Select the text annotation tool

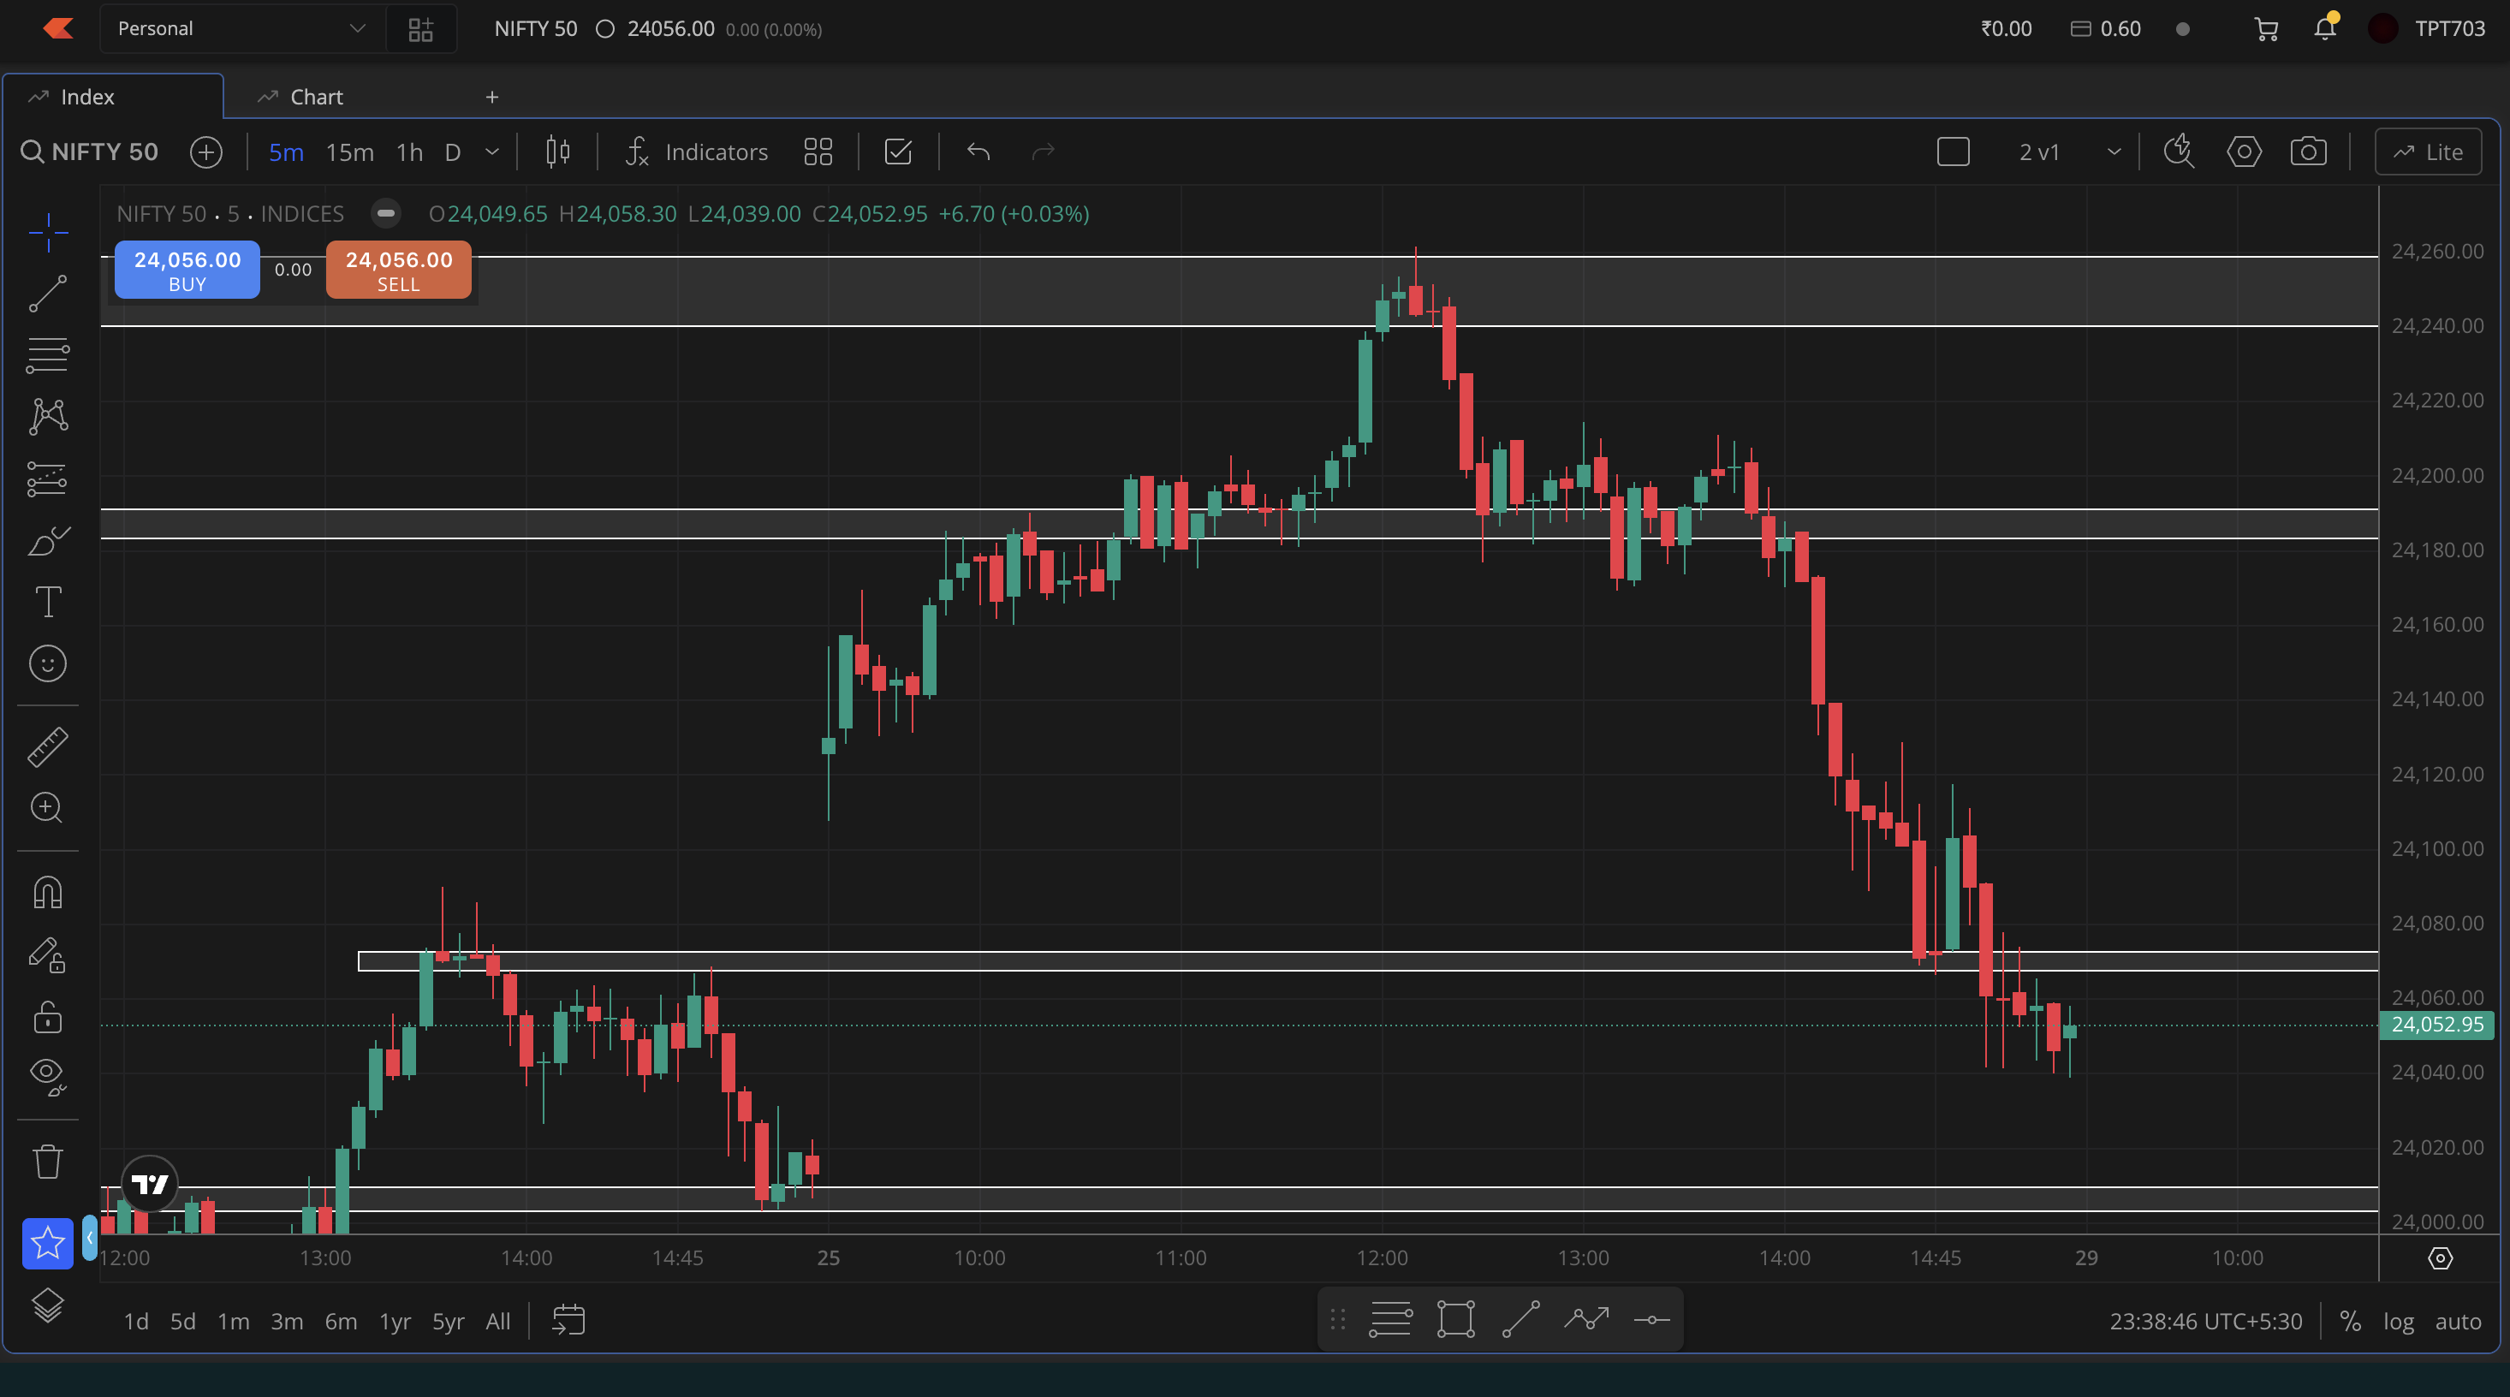48,602
